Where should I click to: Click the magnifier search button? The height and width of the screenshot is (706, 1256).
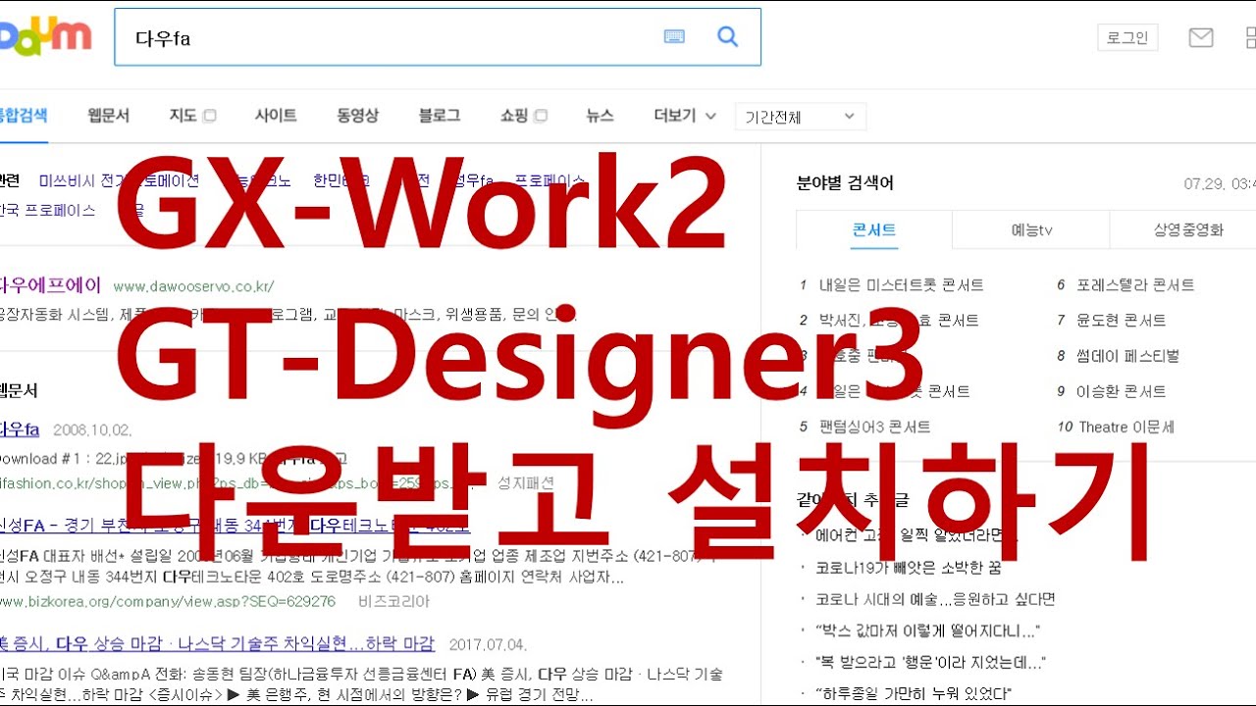(727, 37)
